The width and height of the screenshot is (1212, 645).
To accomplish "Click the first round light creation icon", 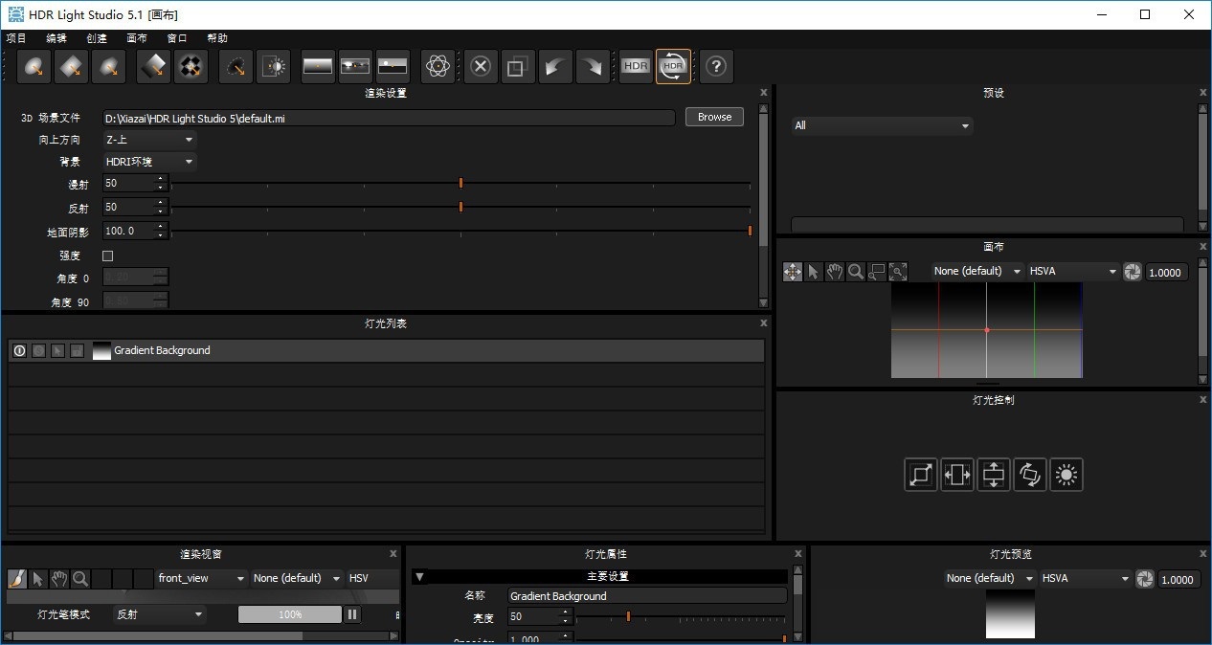I will point(35,67).
